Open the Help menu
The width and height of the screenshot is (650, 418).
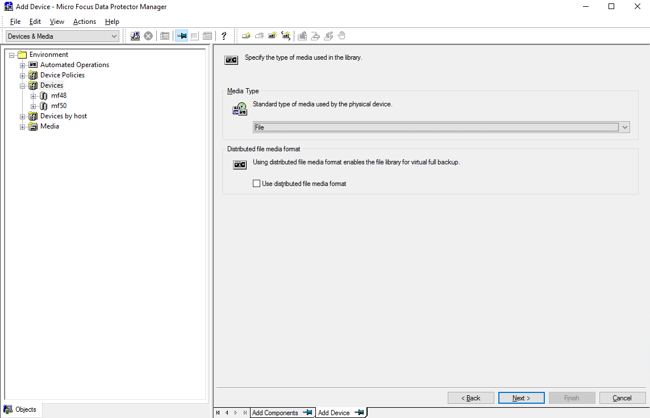112,22
